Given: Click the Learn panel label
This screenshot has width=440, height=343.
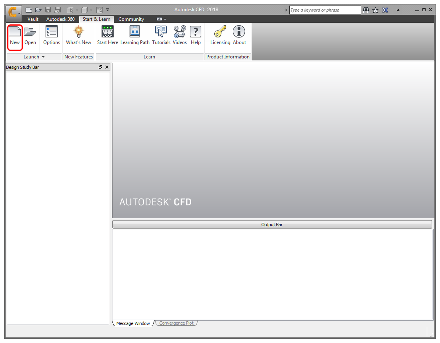Looking at the screenshot, I should tap(149, 57).
